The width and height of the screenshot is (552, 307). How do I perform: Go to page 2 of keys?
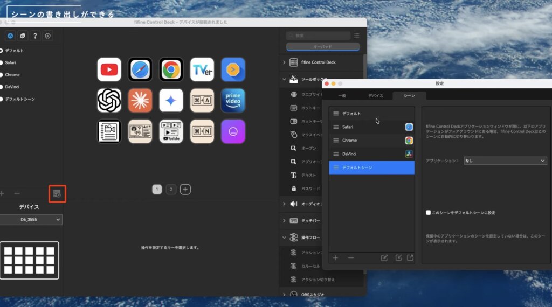[171, 189]
